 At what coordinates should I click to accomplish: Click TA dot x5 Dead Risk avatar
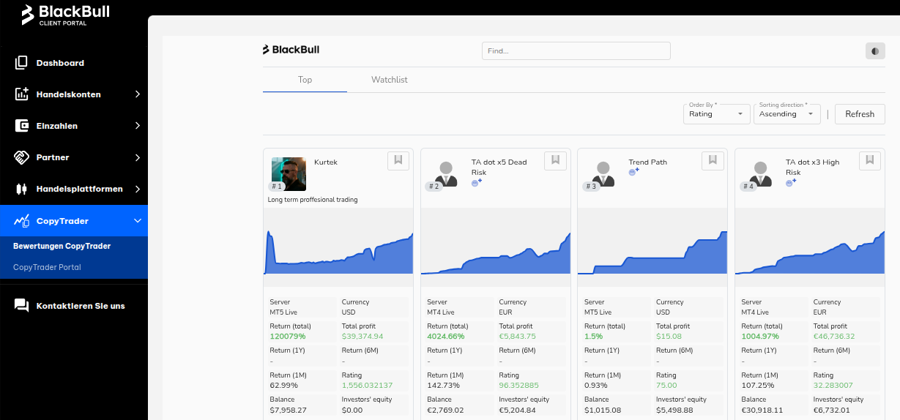[446, 174]
